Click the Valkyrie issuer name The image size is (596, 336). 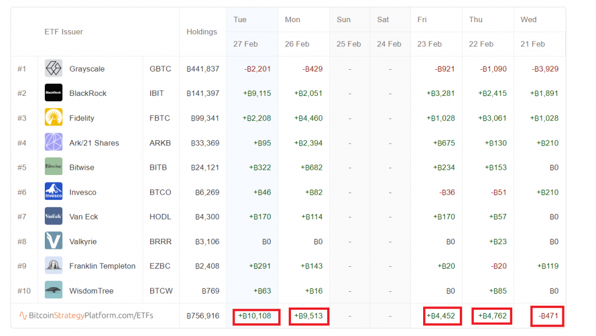pos(83,242)
